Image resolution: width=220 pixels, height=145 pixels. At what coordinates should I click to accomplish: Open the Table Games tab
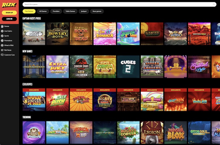70,11
